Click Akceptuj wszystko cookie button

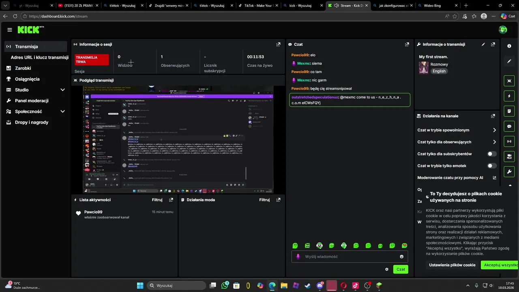click(x=500, y=265)
